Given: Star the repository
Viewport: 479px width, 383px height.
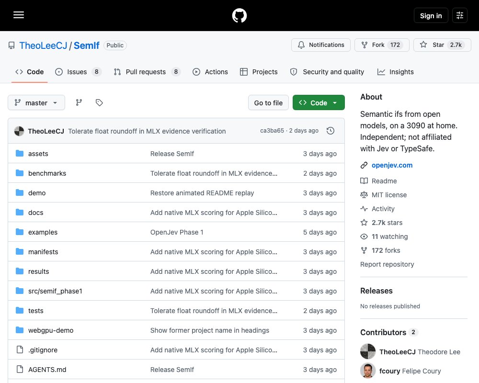Looking at the screenshot, I should (442, 45).
